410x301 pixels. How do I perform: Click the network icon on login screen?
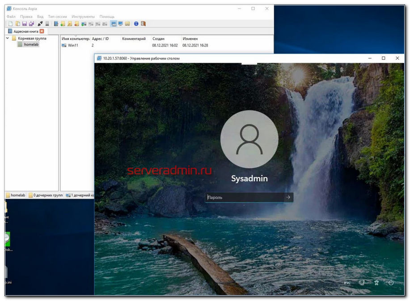click(x=362, y=283)
